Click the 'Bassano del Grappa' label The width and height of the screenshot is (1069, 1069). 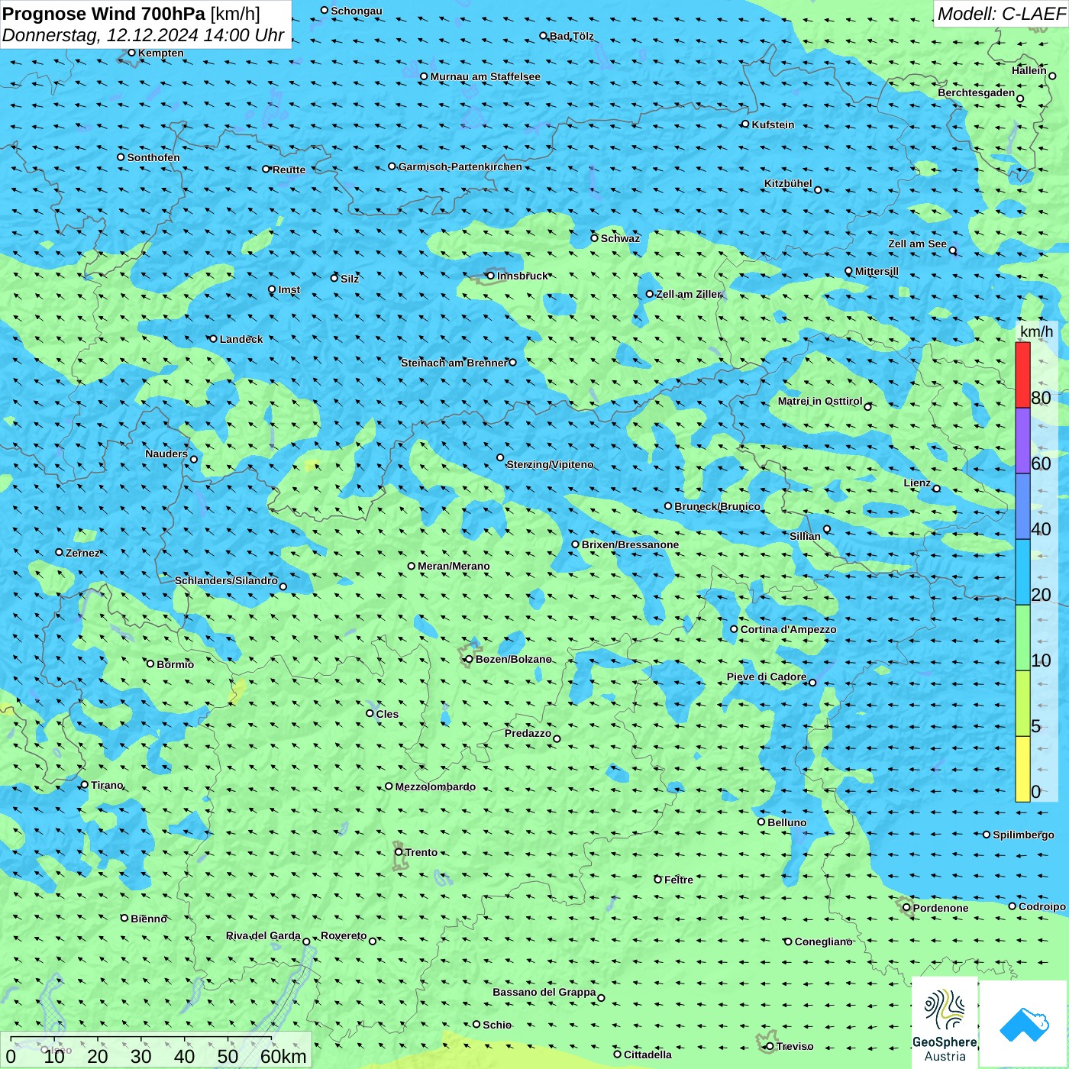point(544,992)
